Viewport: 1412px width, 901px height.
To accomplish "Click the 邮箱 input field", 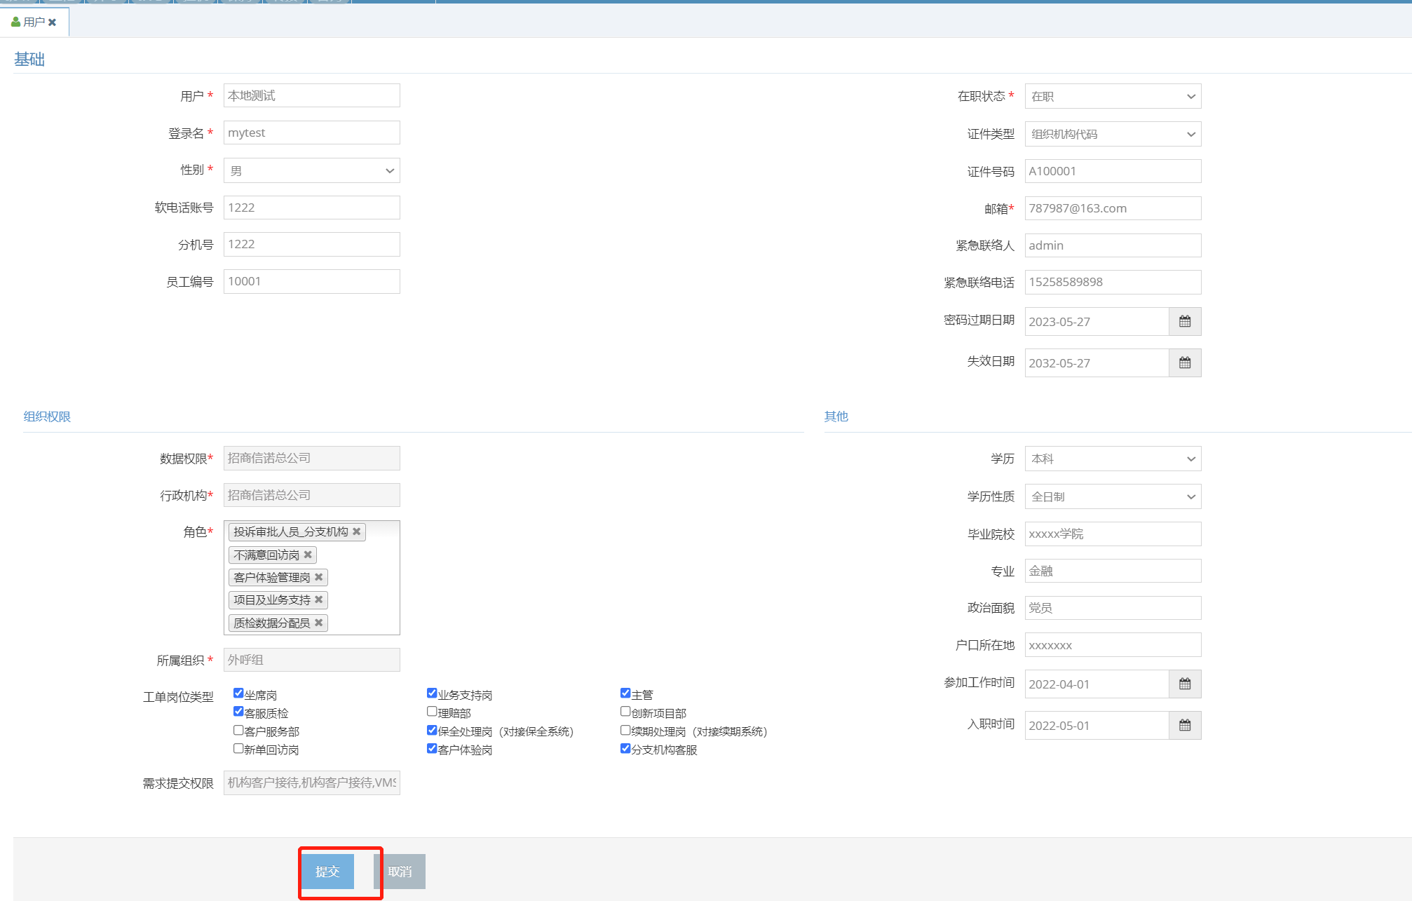I will (x=1113, y=208).
